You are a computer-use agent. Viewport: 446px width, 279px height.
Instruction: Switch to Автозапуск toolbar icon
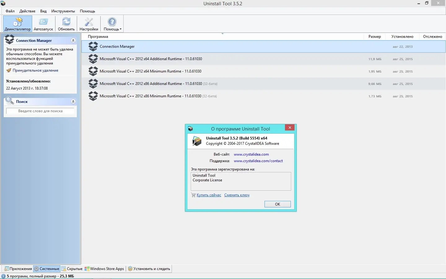coord(43,24)
